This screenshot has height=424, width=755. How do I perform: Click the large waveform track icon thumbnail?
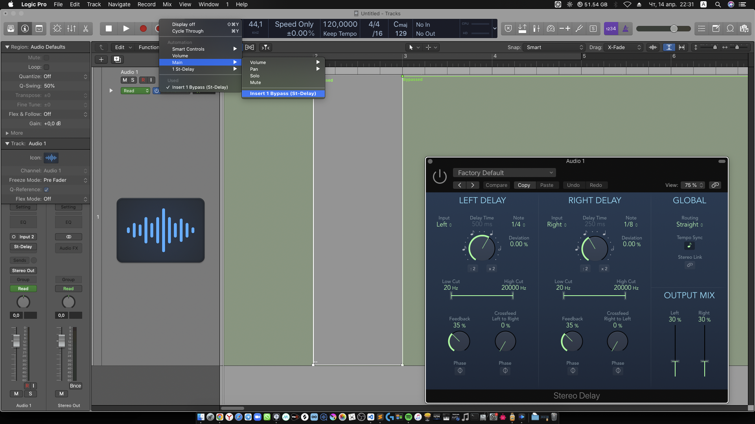point(160,230)
